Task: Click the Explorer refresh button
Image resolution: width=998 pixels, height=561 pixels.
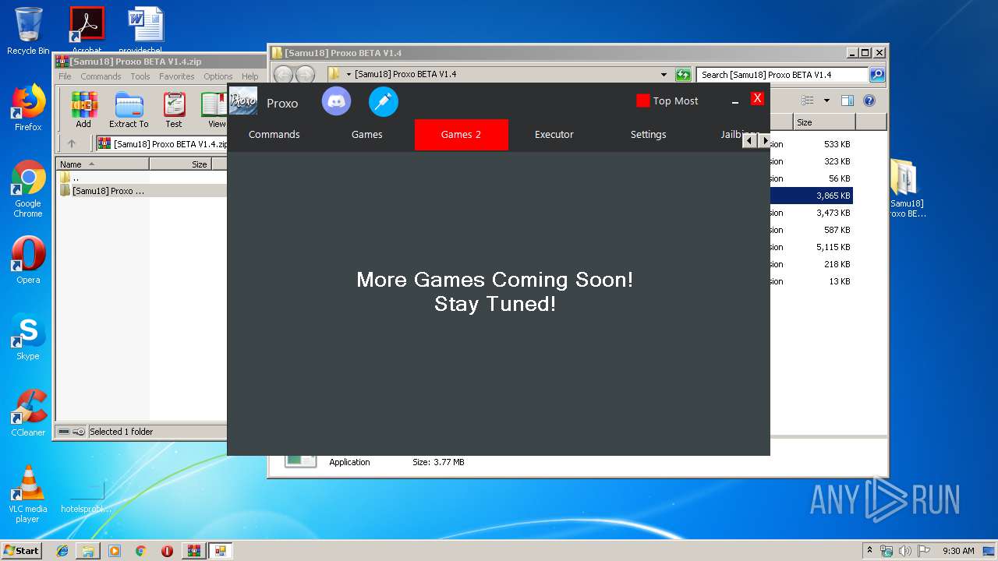Action: [683, 75]
